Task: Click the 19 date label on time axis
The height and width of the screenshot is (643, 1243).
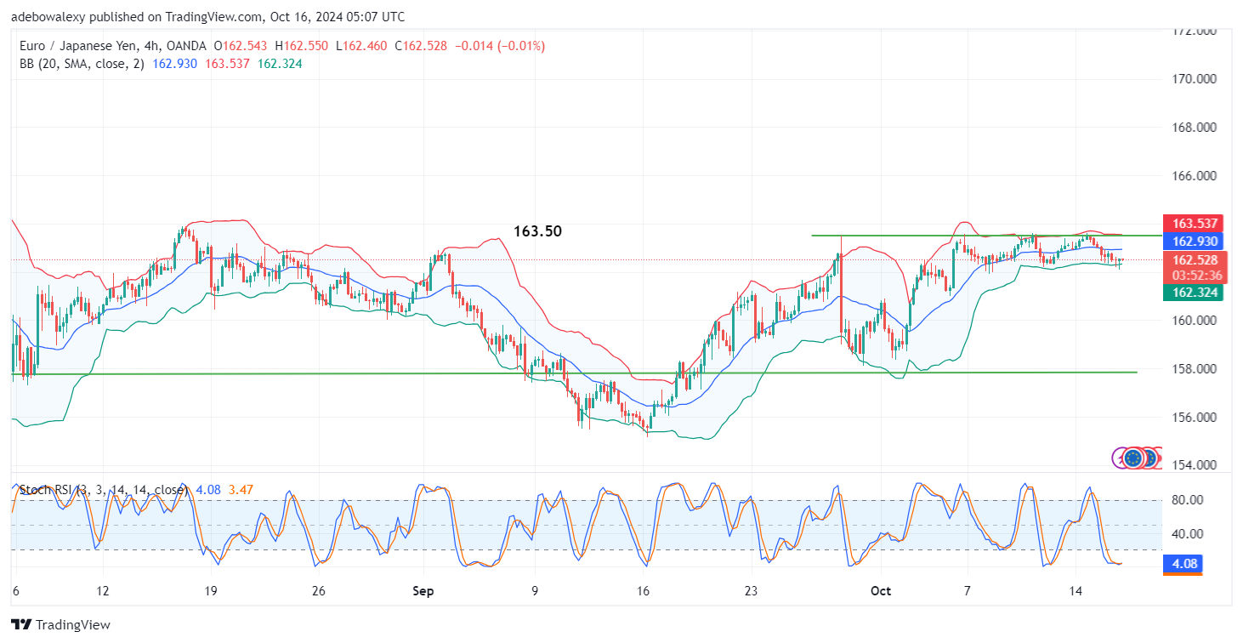Action: pyautogui.click(x=211, y=591)
